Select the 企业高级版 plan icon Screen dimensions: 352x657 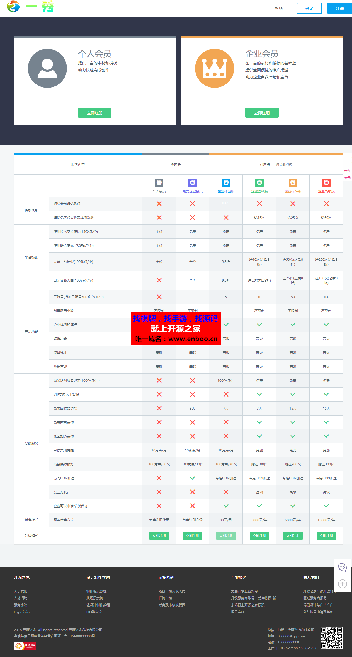[326, 183]
